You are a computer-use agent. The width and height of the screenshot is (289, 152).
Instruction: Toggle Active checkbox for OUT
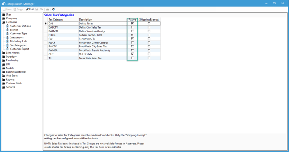pyautogui.click(x=132, y=54)
